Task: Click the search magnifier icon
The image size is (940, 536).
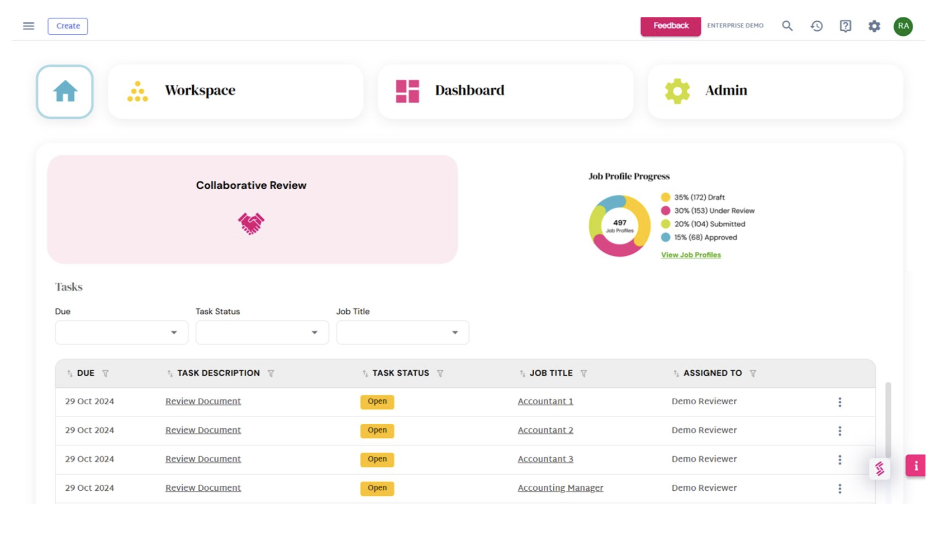Action: click(x=787, y=26)
